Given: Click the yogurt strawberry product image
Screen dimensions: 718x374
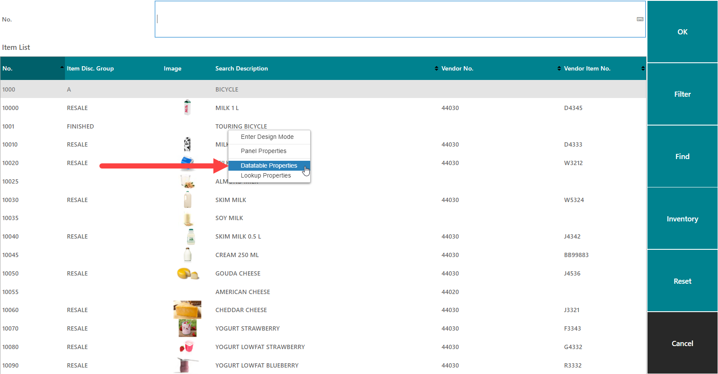Looking at the screenshot, I should pyautogui.click(x=187, y=328).
